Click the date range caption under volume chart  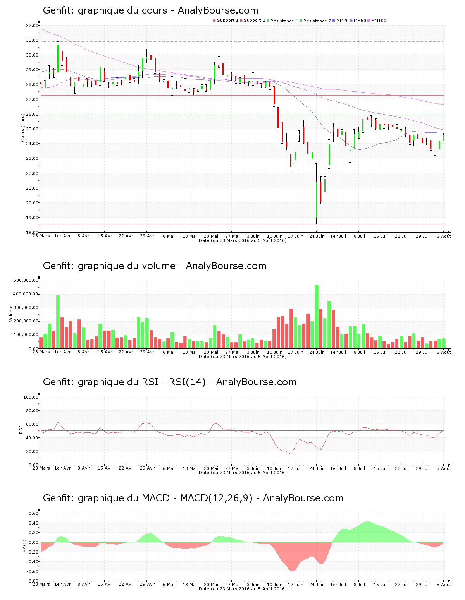pyautogui.click(x=243, y=357)
